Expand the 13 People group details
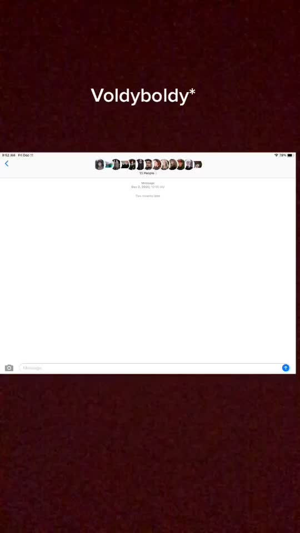 coord(148,173)
